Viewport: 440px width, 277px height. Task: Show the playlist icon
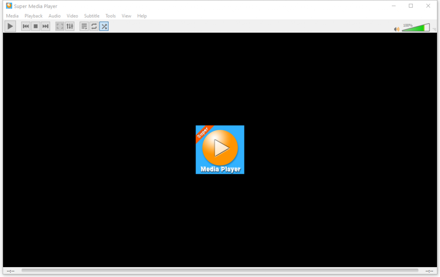84,26
